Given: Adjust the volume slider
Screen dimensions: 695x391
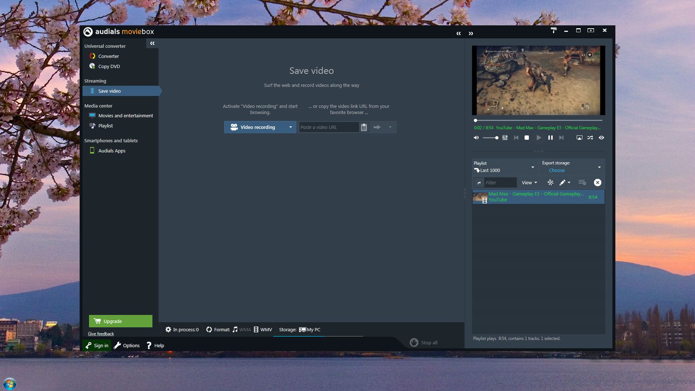Looking at the screenshot, I should pos(491,138).
